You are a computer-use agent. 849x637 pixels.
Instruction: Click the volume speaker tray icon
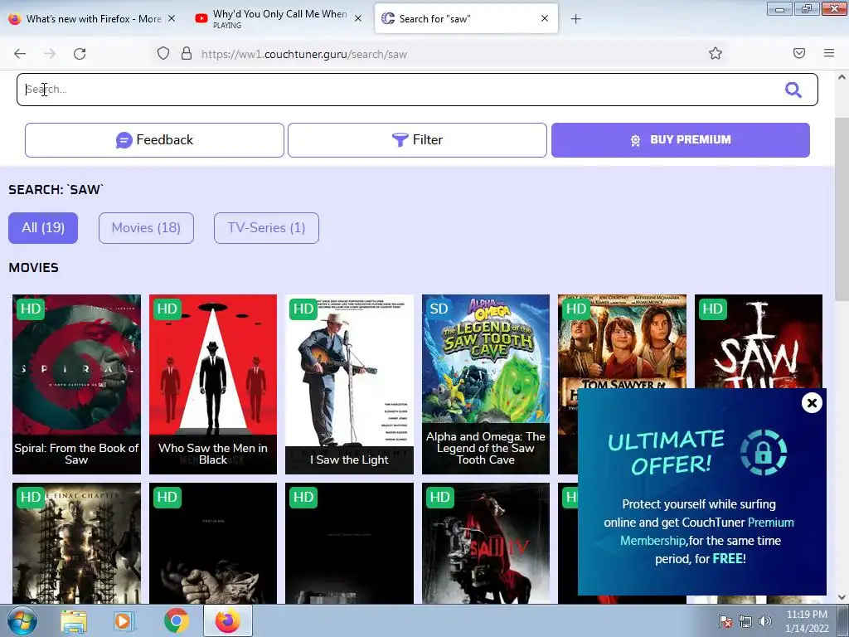(765, 621)
